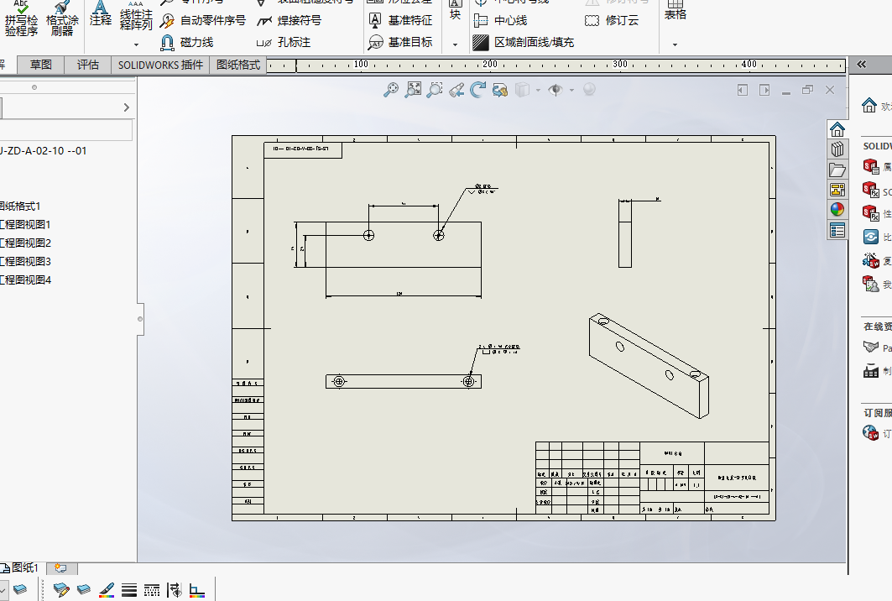Select tree item 工程图视图2
The height and width of the screenshot is (601, 892).
[25, 243]
